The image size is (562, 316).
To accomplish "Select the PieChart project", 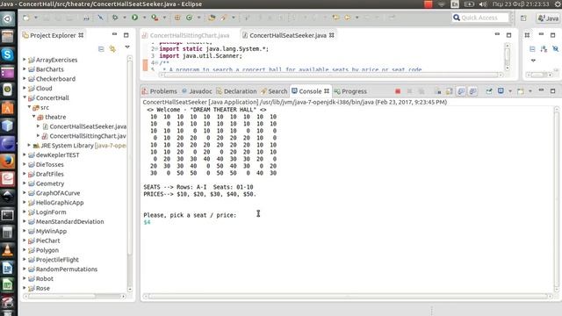I will (44, 241).
